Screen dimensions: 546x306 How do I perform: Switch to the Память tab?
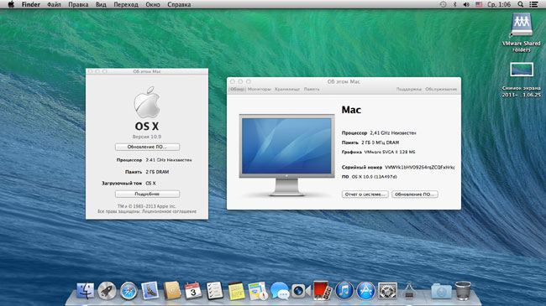[312, 90]
